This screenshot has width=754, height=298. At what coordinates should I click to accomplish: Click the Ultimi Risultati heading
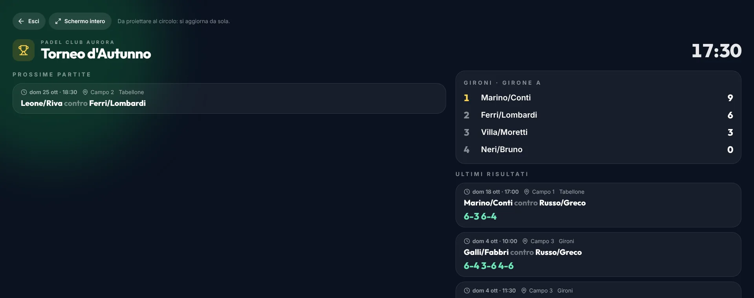click(x=492, y=174)
